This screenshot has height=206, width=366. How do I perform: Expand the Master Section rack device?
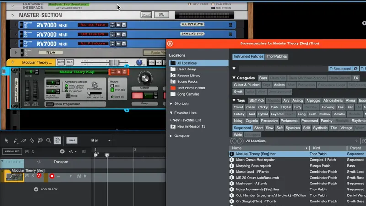pos(13,15)
